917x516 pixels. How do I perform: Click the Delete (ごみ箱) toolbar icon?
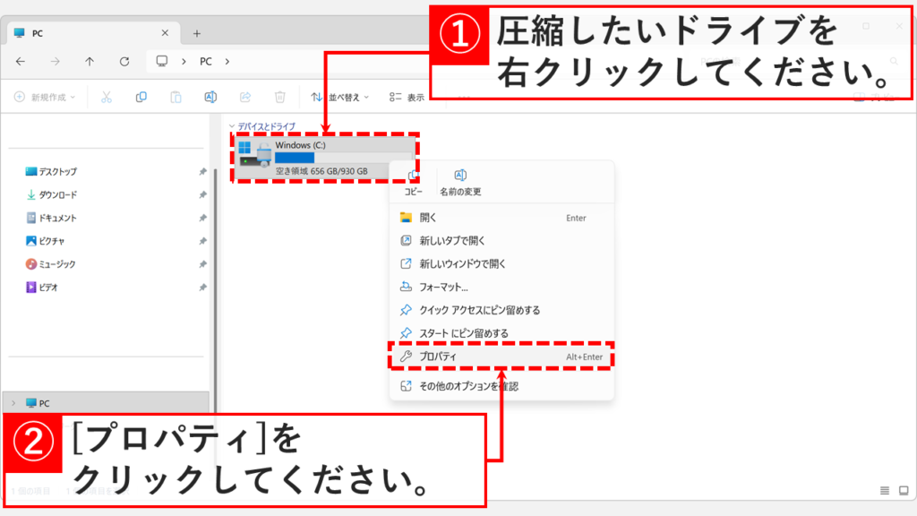pos(280,96)
